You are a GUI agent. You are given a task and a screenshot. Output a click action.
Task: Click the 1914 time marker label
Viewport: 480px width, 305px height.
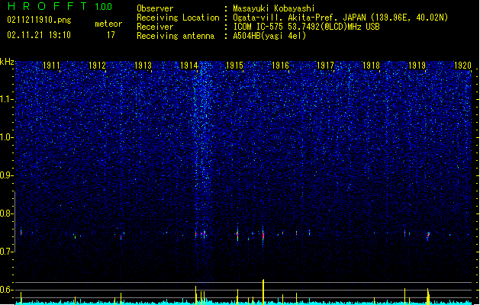pos(189,66)
